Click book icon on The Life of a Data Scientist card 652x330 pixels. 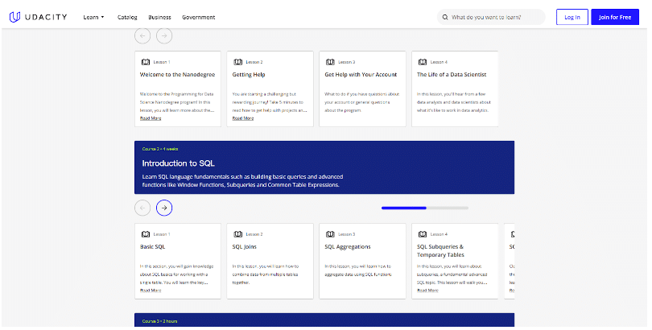[423, 62]
